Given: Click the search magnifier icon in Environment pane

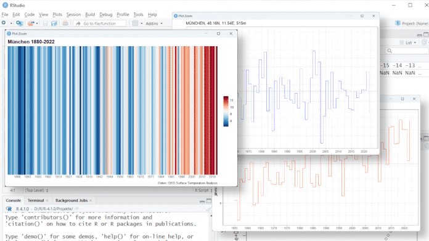Looking at the screenshot, I should [390, 51].
